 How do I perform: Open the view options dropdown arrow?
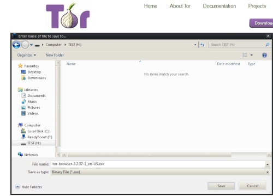tap(252, 55)
